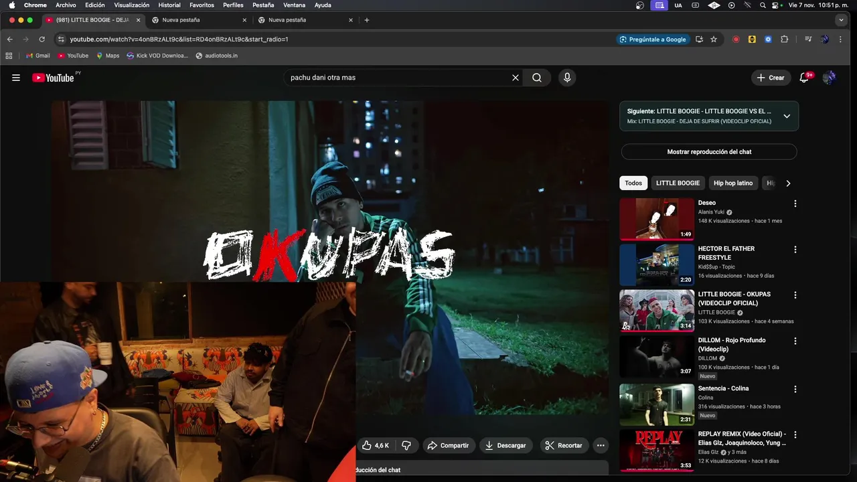Screen dimensions: 857x482
Task: Go back with the browser arrow
Action: (9, 39)
